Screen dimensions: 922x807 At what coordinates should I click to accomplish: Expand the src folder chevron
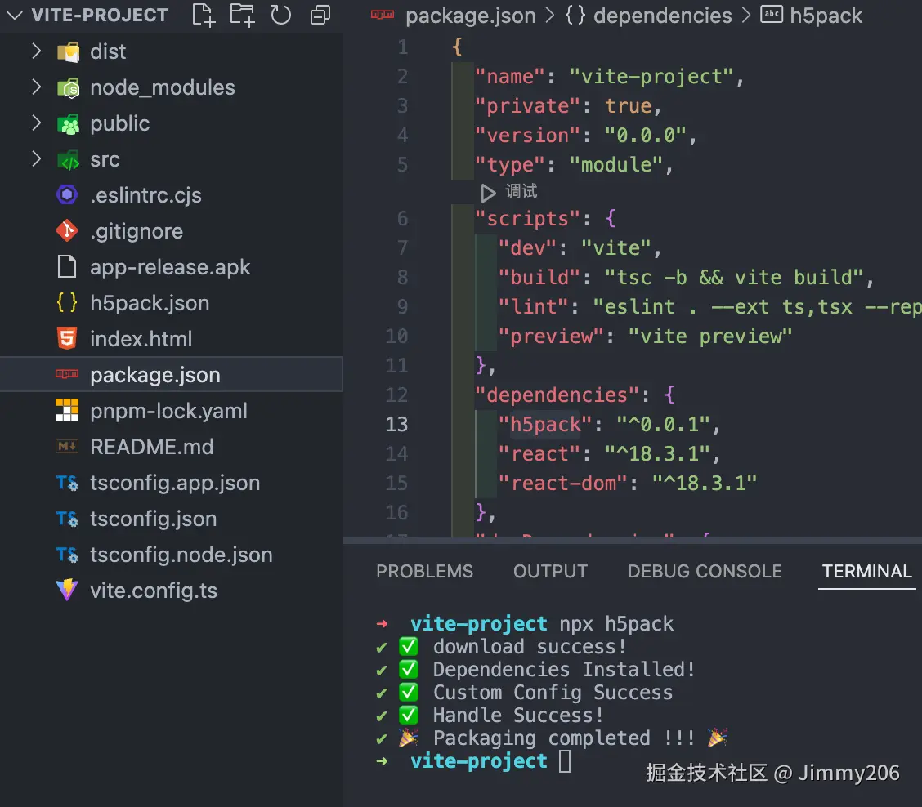point(37,158)
